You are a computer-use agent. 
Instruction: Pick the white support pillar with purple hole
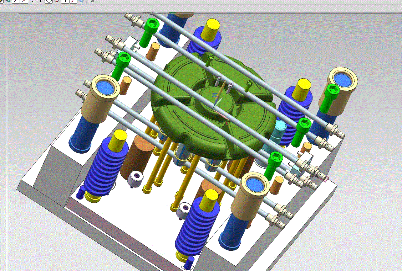tap(135, 179)
